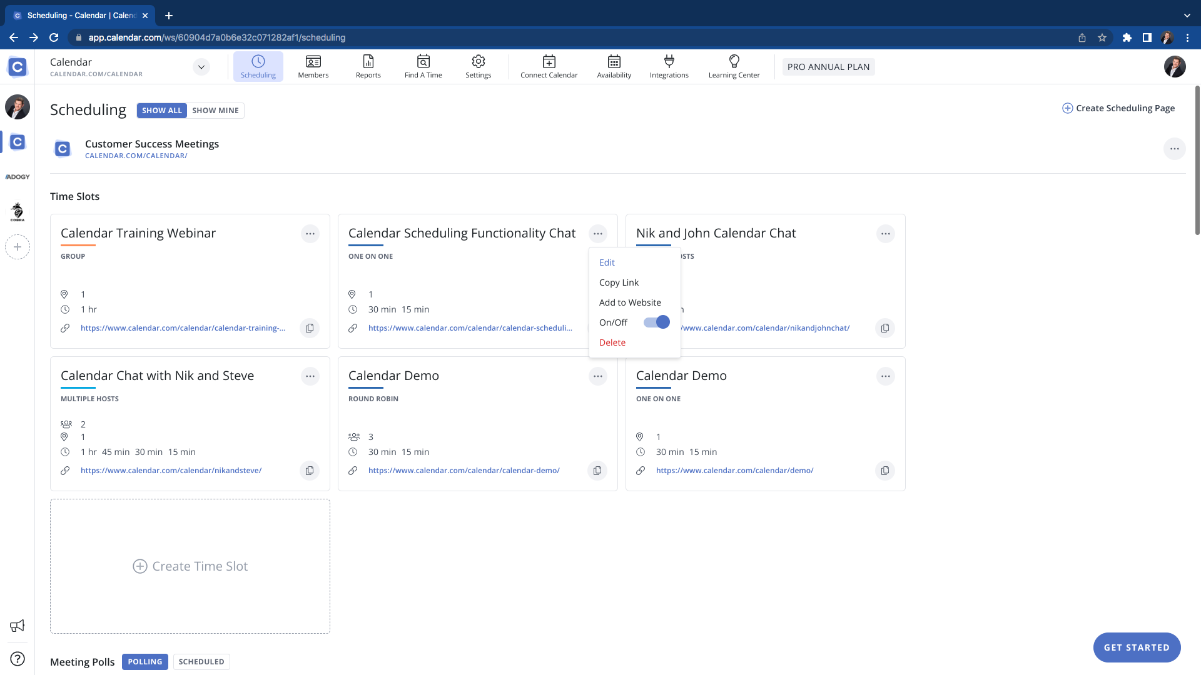Image resolution: width=1201 pixels, height=675 pixels.
Task: Click the page vertical scrollbar
Action: [1197, 160]
